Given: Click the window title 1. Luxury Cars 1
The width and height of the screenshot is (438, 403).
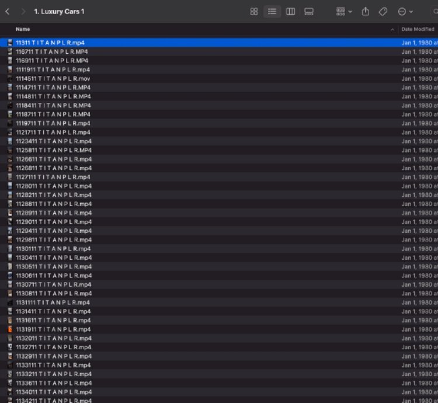Looking at the screenshot, I should tap(59, 12).
